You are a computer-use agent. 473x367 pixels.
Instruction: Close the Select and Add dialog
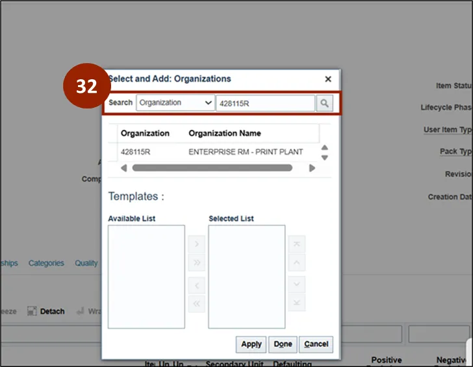tap(328, 79)
